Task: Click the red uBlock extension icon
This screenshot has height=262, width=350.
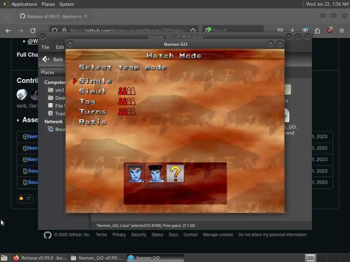Action: coord(329,30)
